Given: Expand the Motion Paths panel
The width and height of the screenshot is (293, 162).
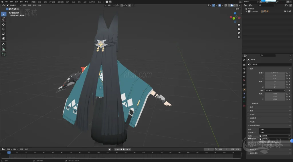Looking at the screenshot, I should [x=253, y=118].
